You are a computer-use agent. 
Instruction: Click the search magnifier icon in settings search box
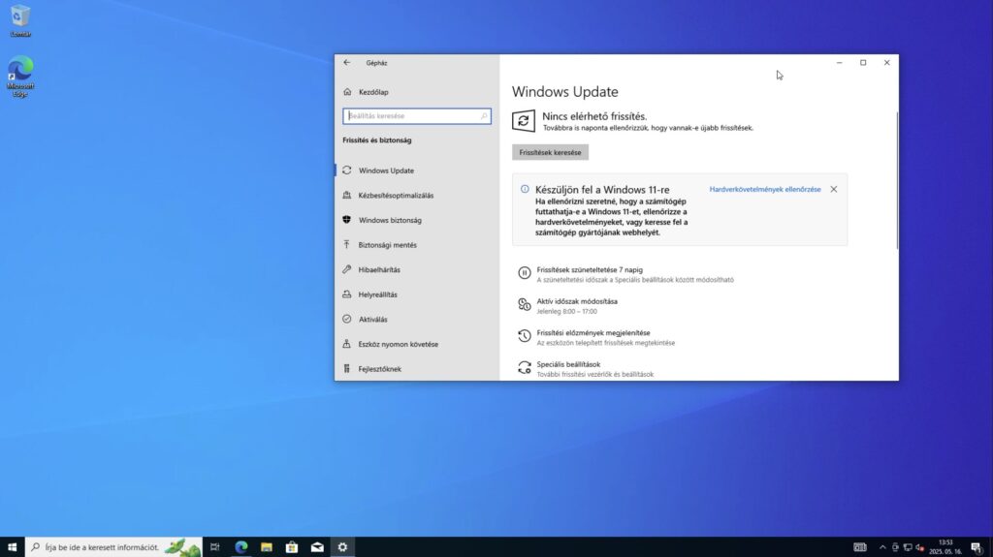click(x=484, y=116)
